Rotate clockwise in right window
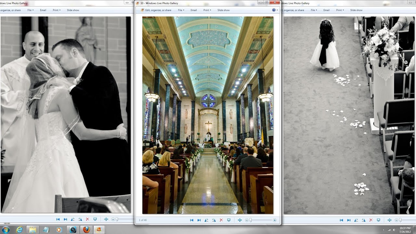 point(363,220)
